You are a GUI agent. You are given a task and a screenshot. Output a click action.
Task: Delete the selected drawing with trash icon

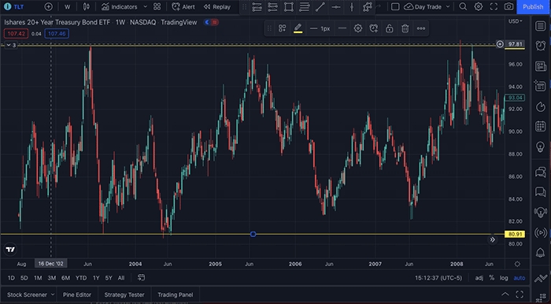[405, 28]
